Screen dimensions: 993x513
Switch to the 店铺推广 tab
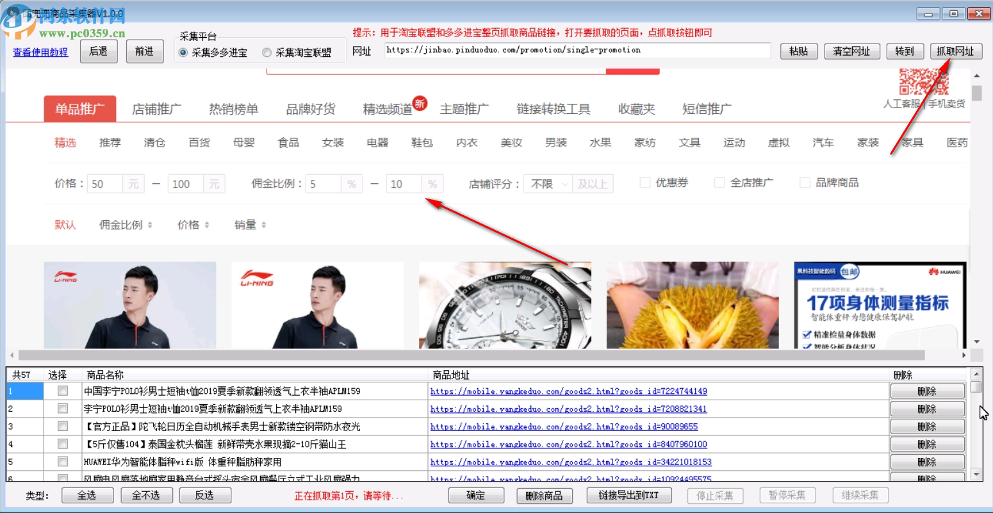tap(158, 109)
